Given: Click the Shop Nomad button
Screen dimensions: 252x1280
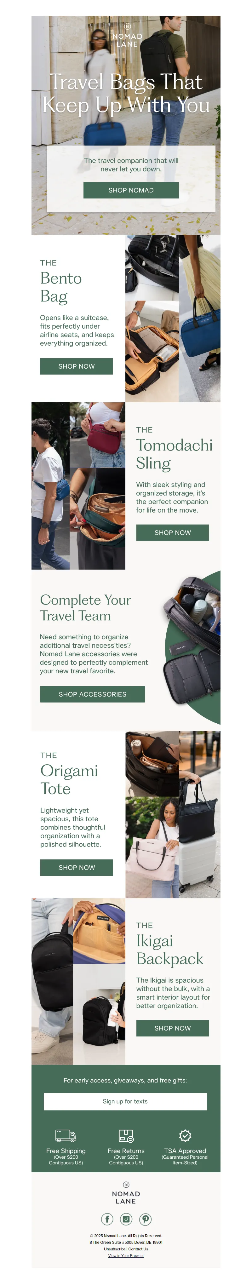Looking at the screenshot, I should point(131,190).
